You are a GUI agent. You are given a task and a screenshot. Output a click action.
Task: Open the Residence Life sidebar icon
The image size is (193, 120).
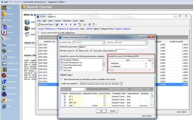(x=4, y=63)
